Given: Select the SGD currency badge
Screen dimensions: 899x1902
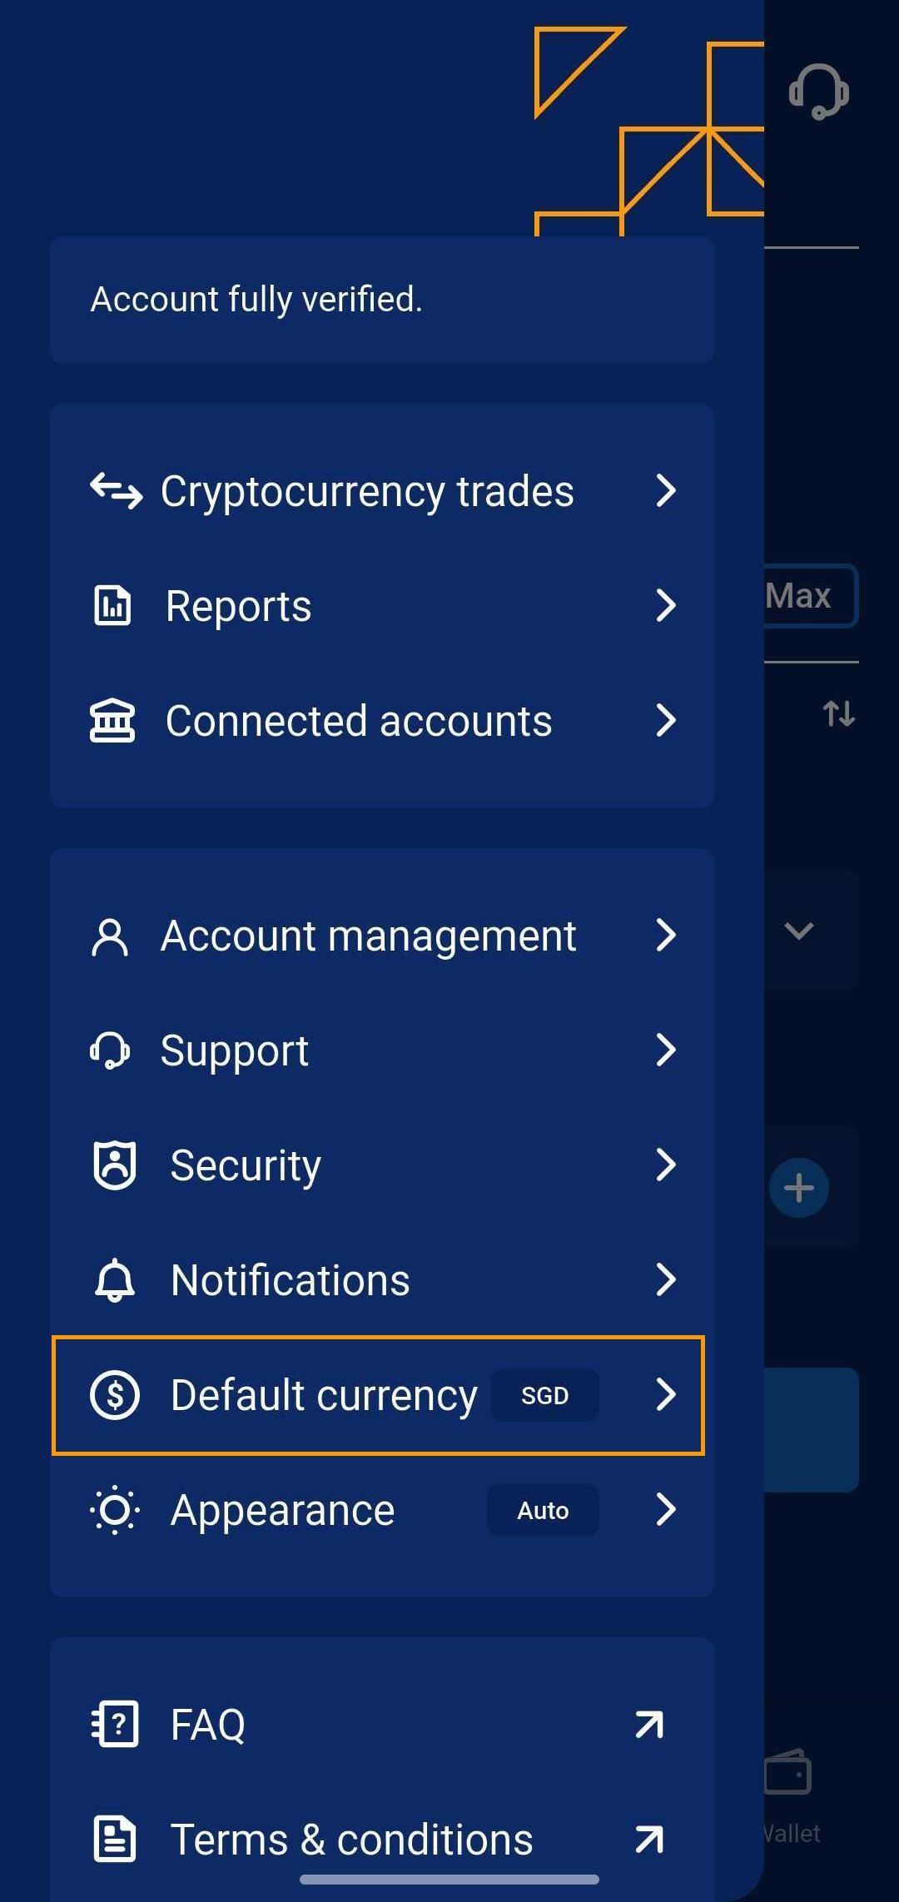Looking at the screenshot, I should click(x=544, y=1395).
